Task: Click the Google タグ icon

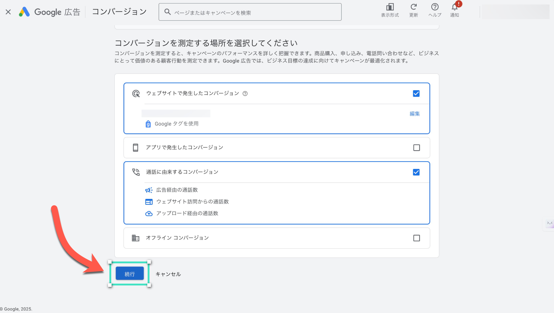Action: point(148,124)
